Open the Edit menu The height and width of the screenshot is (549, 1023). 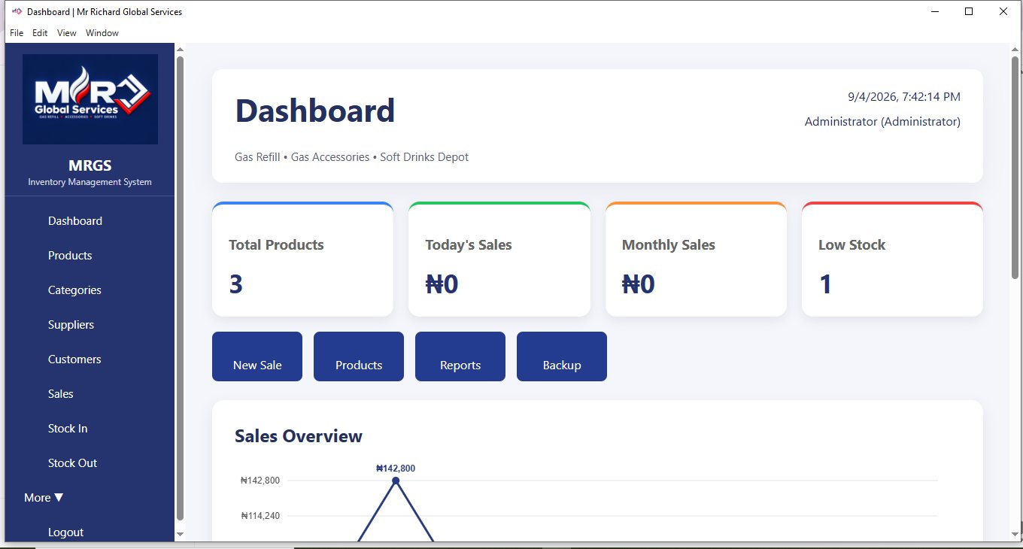(40, 33)
